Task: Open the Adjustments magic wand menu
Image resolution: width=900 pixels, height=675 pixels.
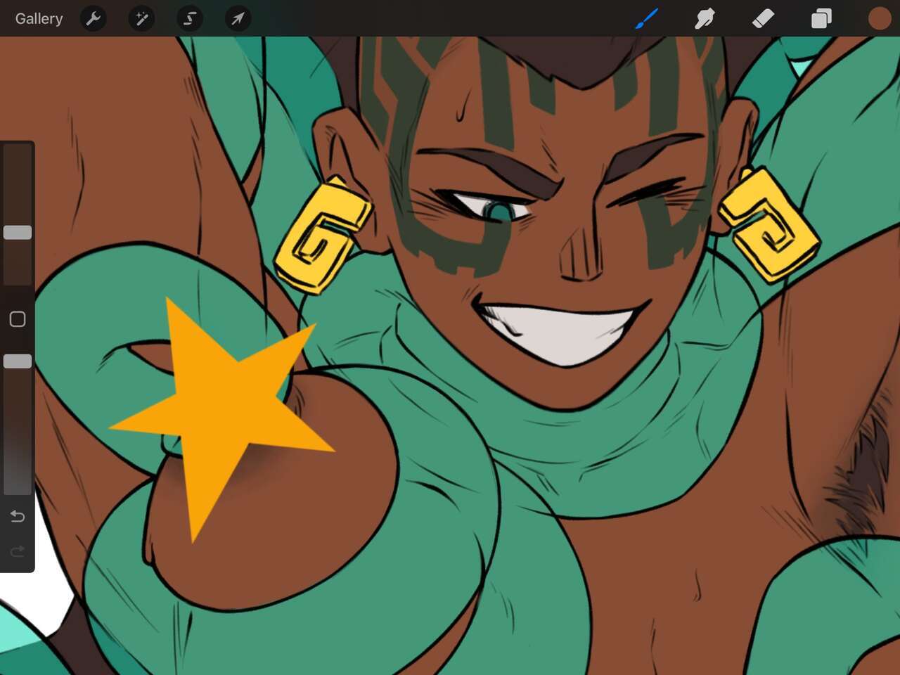Action: [141, 19]
